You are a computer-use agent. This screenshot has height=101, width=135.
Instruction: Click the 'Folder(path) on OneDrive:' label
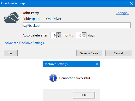coord(42,19)
